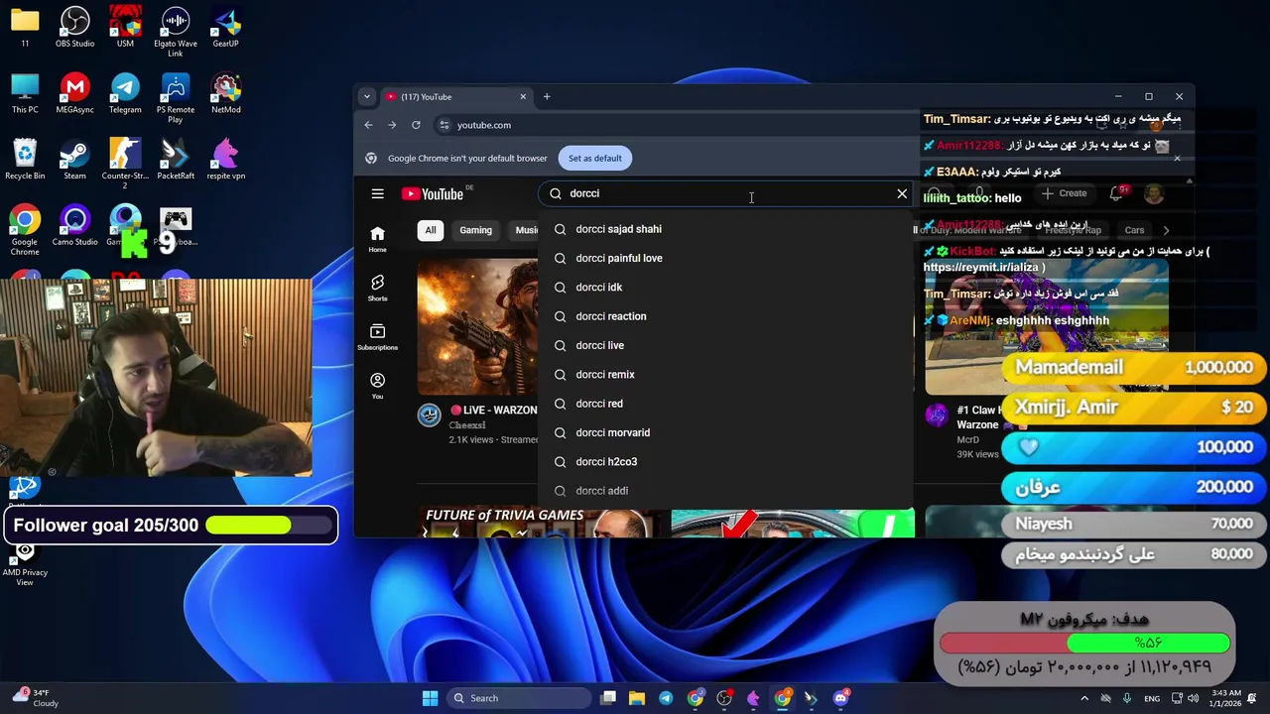Click the microphone tray icon

click(x=1127, y=698)
